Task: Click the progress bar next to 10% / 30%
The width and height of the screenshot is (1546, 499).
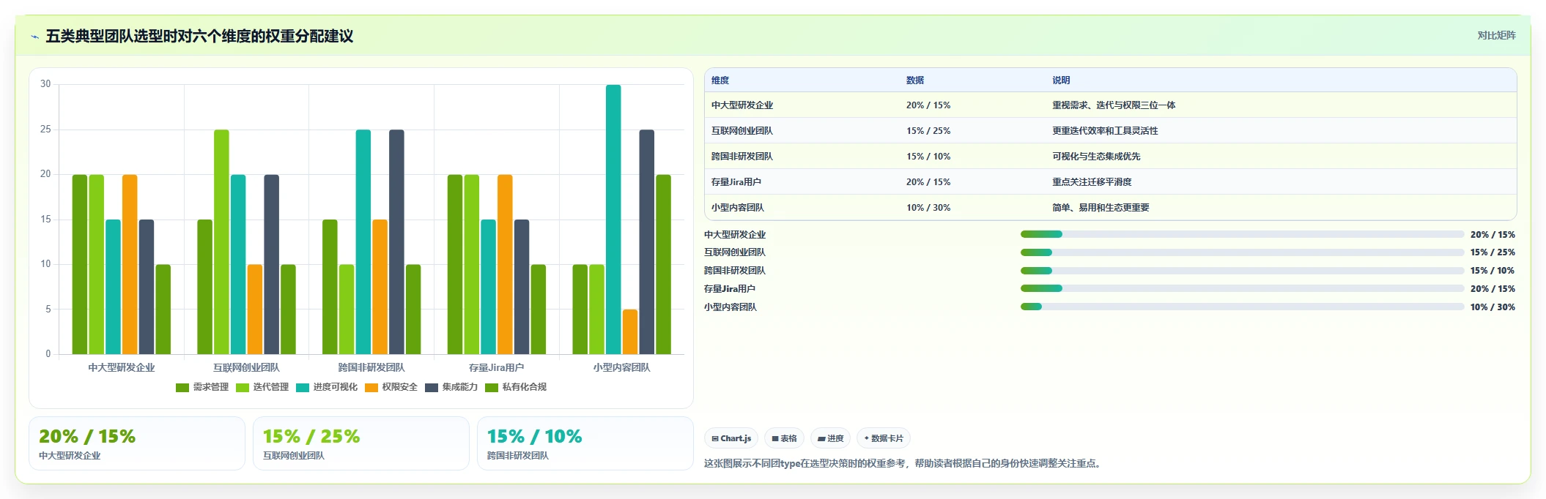Action: [1242, 307]
